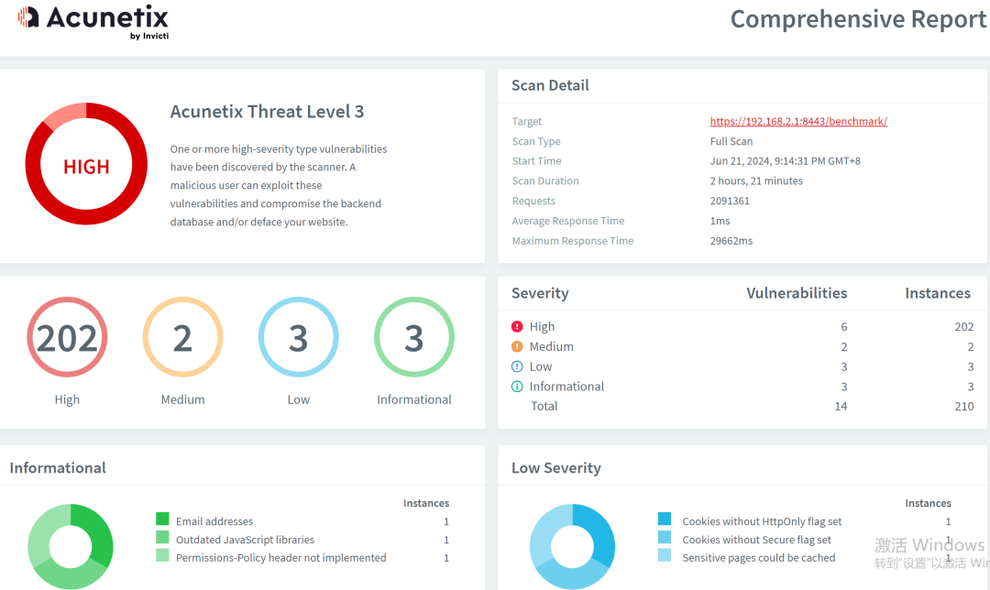
Task: Click the Cookies without Secure flag swatch
Action: [x=665, y=537]
